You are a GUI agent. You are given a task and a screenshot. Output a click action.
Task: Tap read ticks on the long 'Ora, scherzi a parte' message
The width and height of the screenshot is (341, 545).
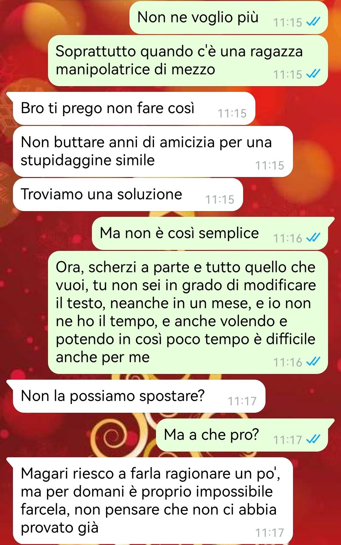coord(313,362)
